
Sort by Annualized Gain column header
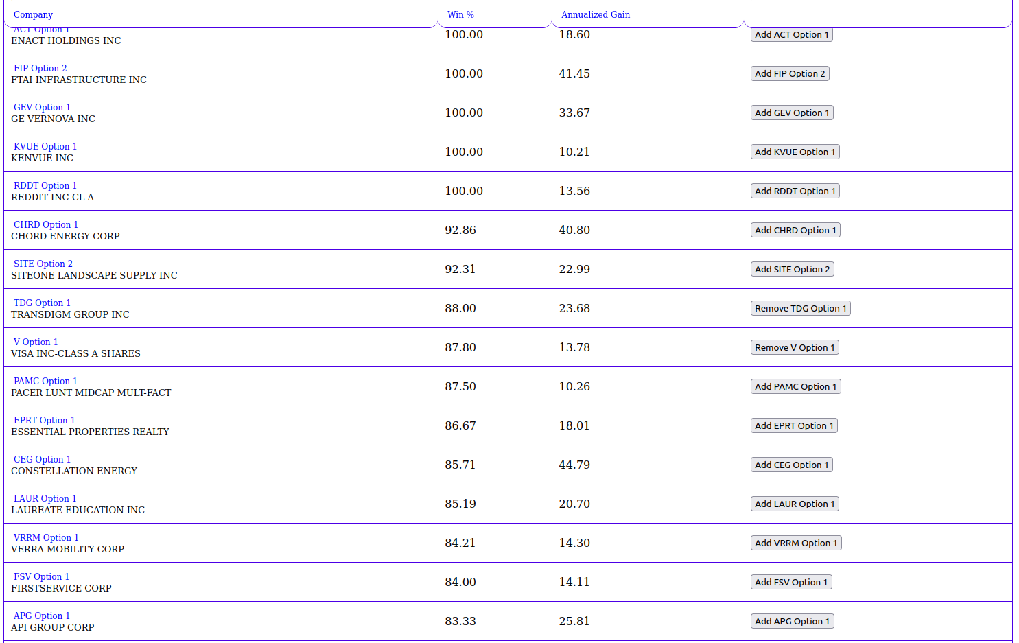pos(595,14)
